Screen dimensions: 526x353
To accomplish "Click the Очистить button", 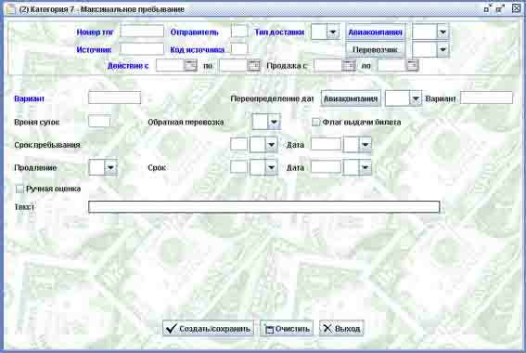I will (287, 329).
